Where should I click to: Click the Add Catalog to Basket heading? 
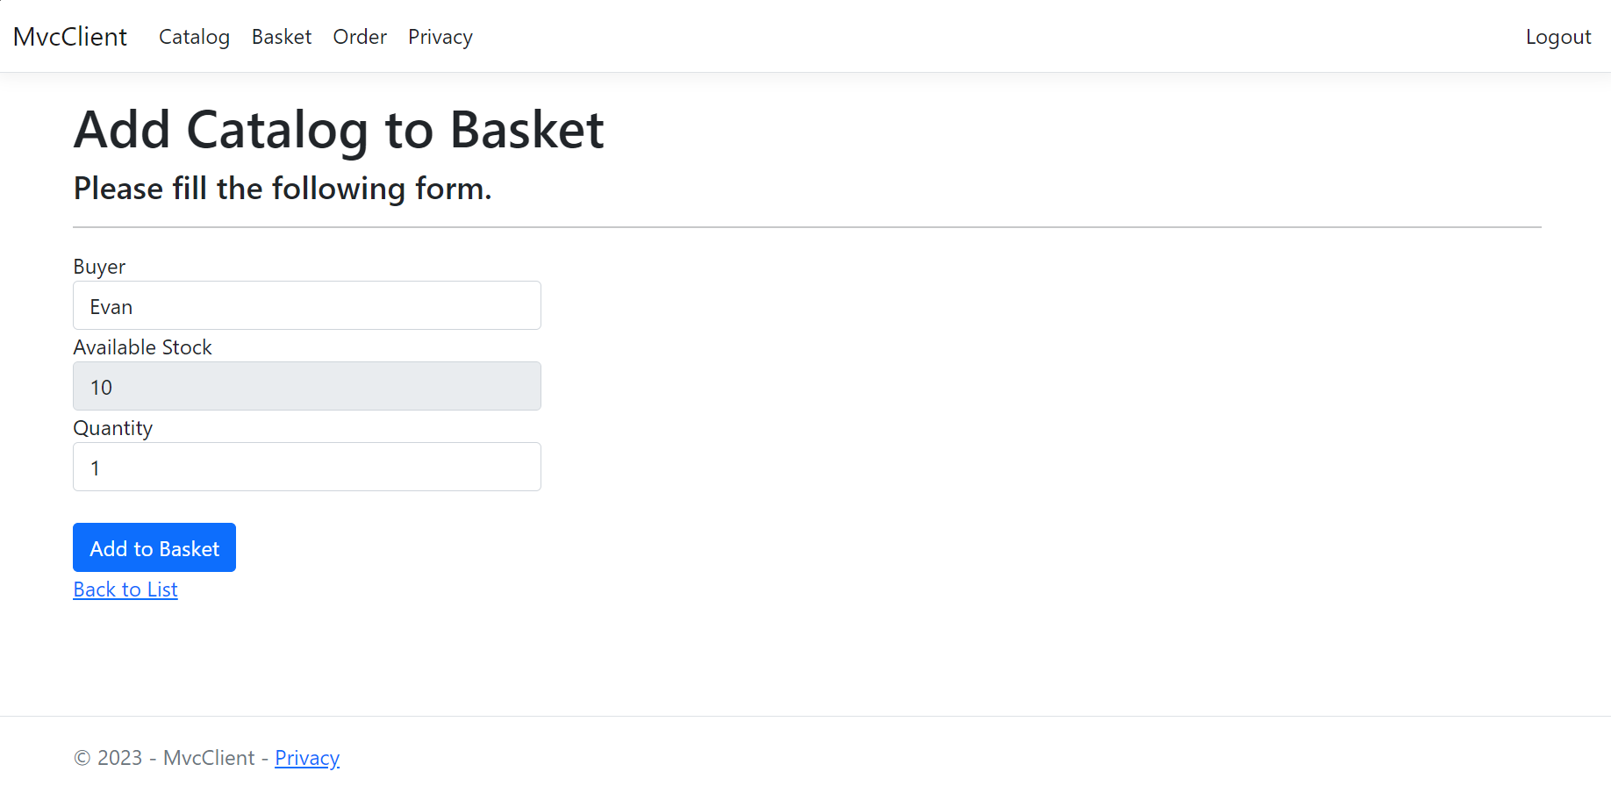coord(339,130)
